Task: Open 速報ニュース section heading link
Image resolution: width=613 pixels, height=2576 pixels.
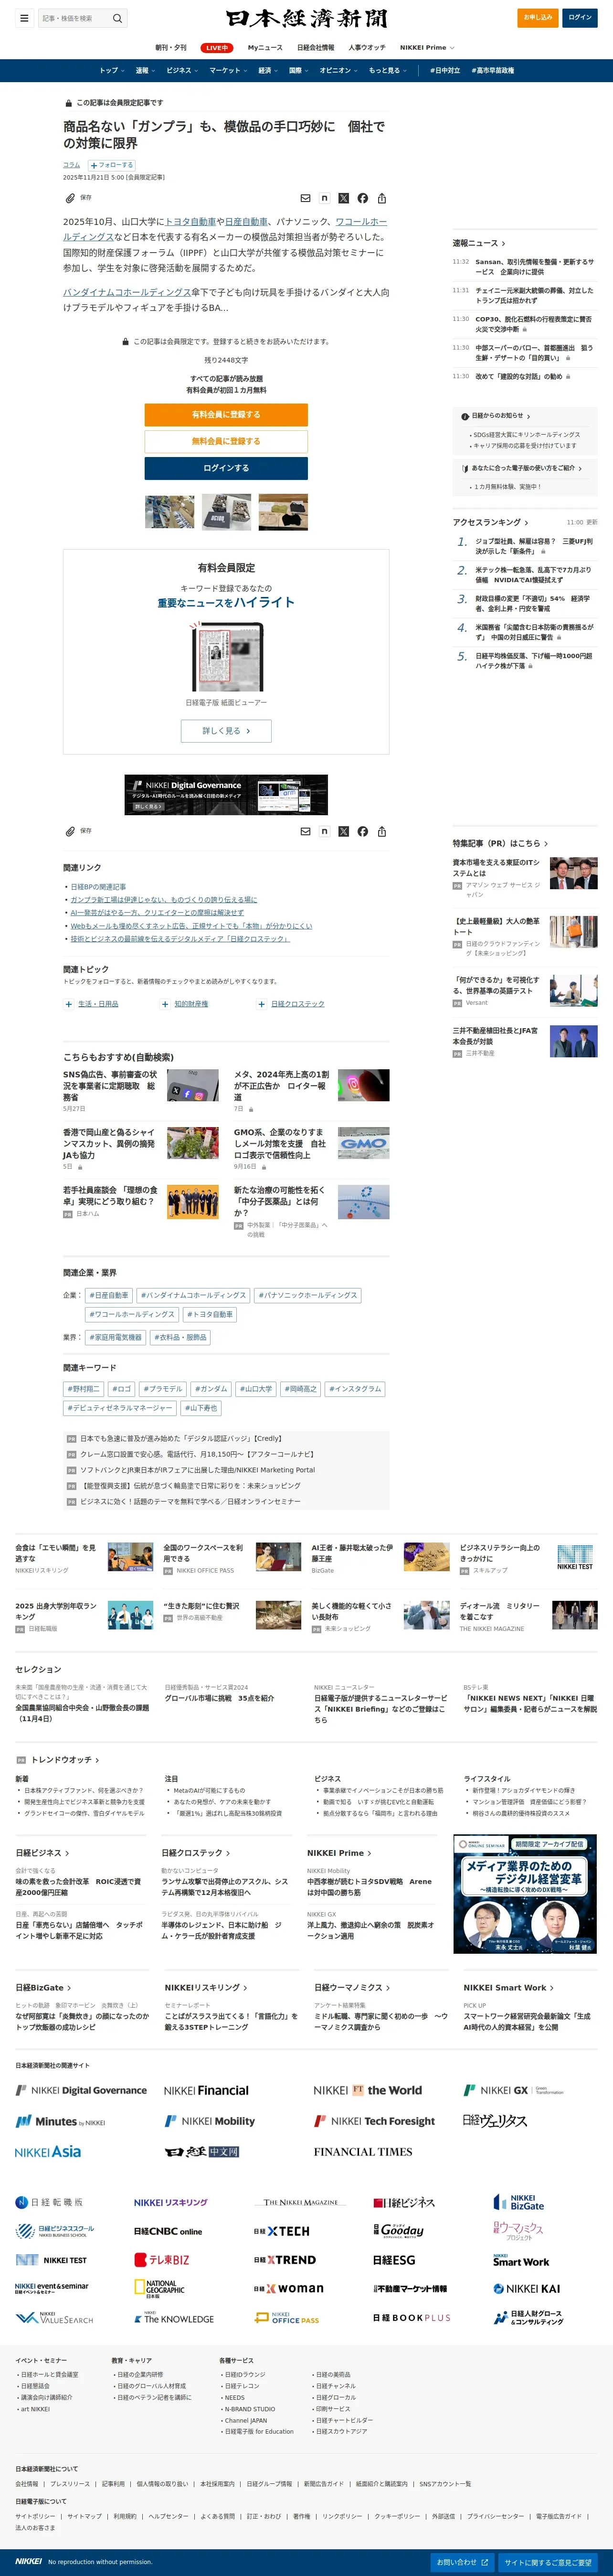Action: coord(479,243)
